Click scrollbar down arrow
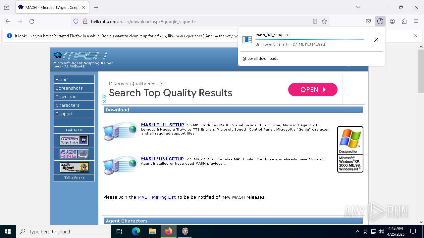424x238 pixels. coord(421,222)
